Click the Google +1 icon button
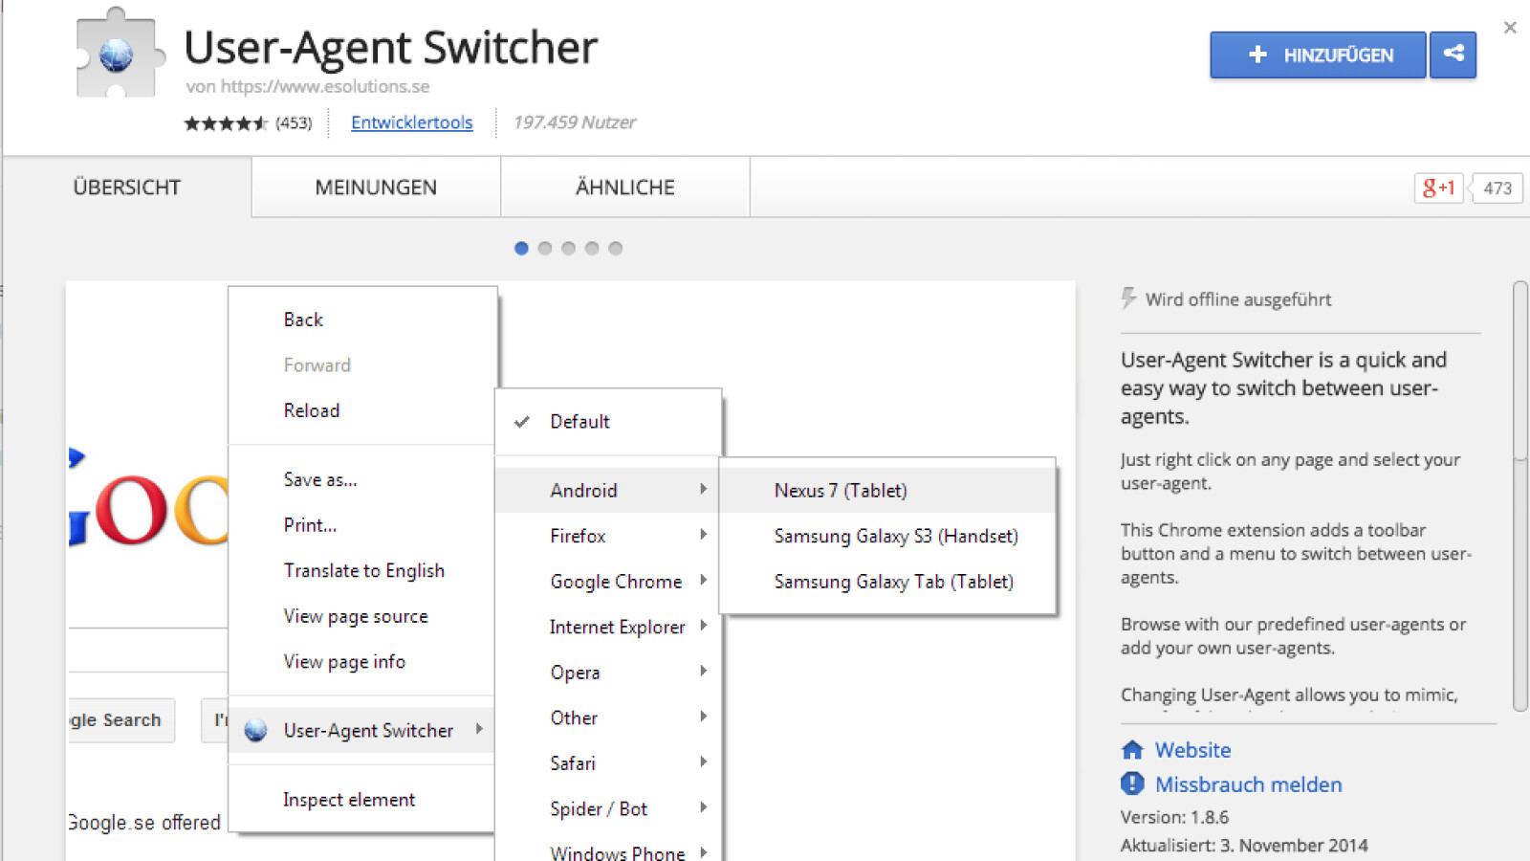 [x=1439, y=188]
